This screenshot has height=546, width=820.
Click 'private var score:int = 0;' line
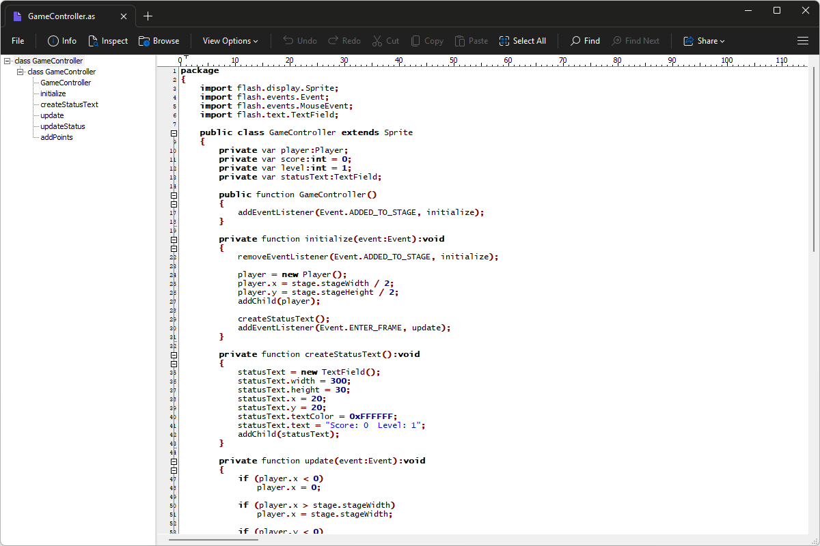[286, 159]
